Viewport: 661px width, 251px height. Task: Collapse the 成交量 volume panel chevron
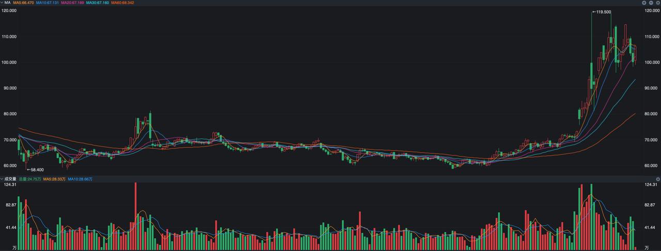(2, 179)
